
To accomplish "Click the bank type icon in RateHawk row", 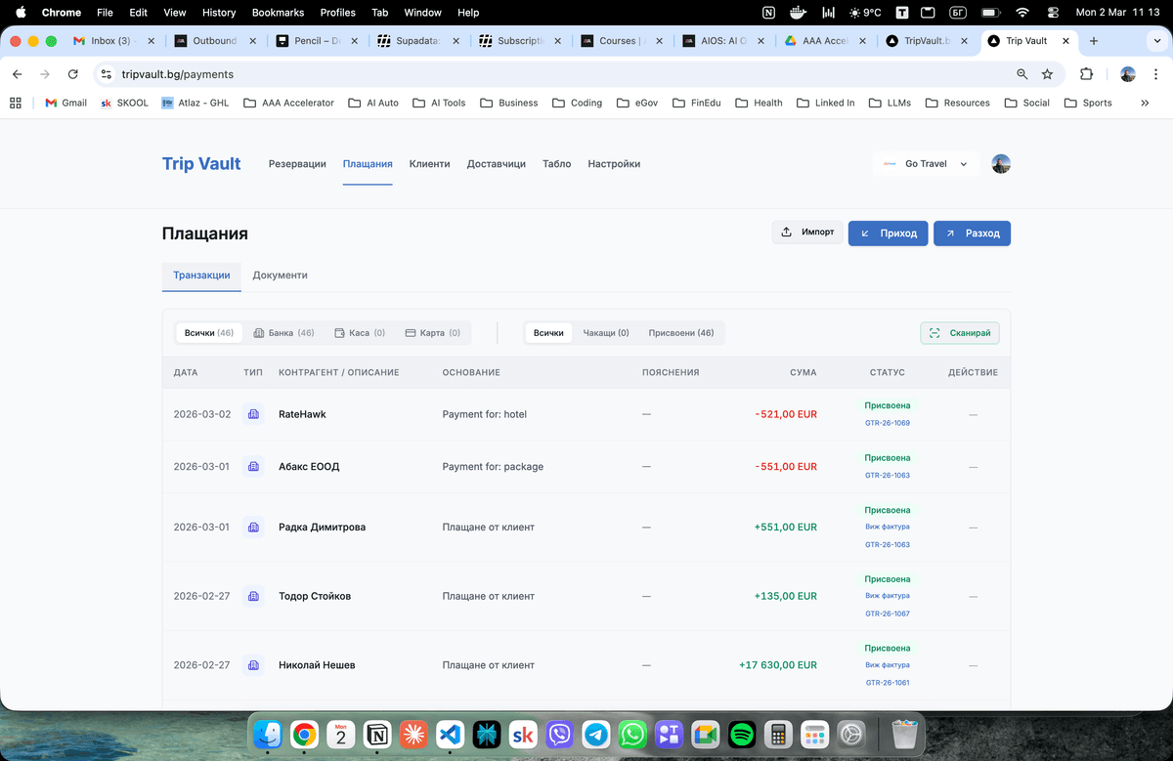I will tap(253, 414).
